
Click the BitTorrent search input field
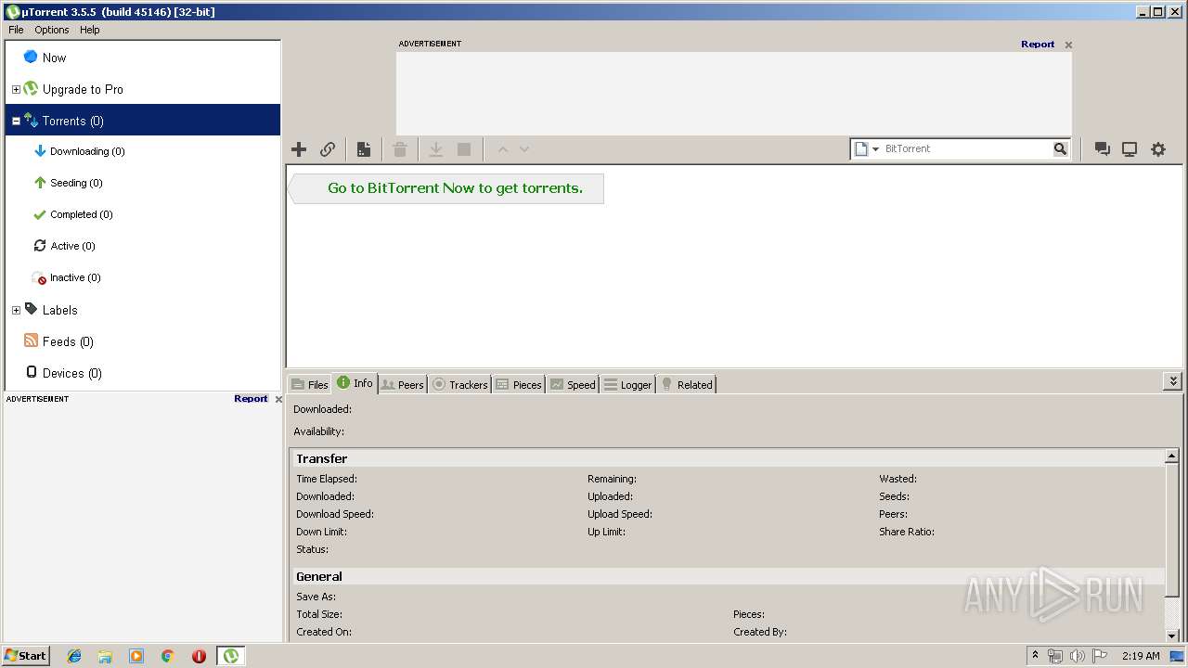point(966,148)
